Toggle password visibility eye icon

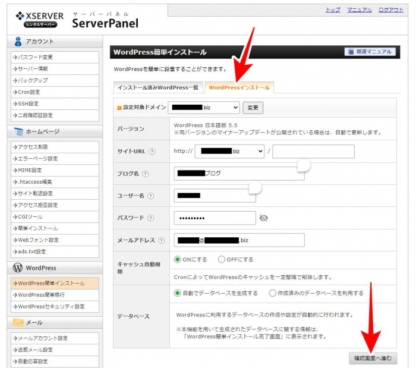click(263, 218)
